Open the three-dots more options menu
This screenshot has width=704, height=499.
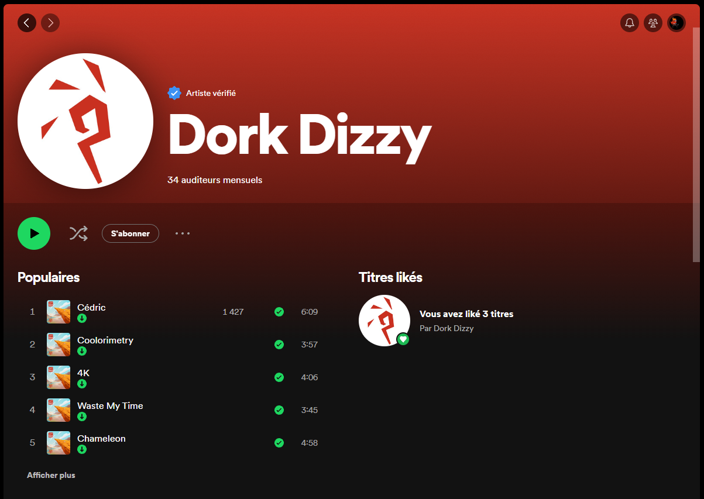tap(183, 233)
